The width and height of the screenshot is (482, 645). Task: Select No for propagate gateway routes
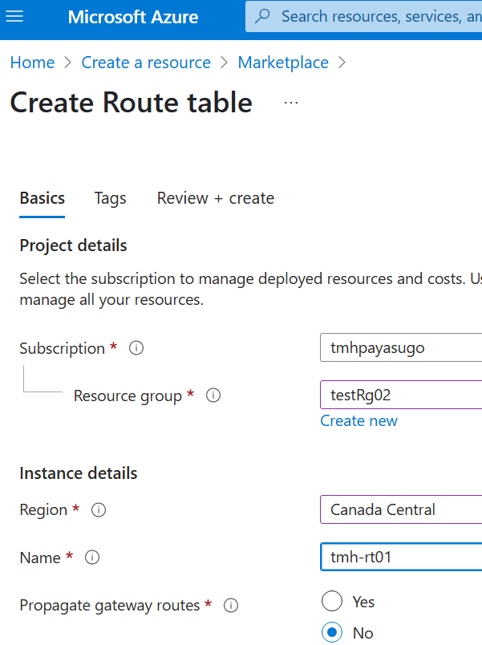[x=332, y=632]
